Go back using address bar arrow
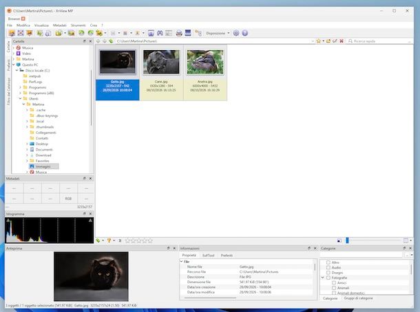 [98, 41]
